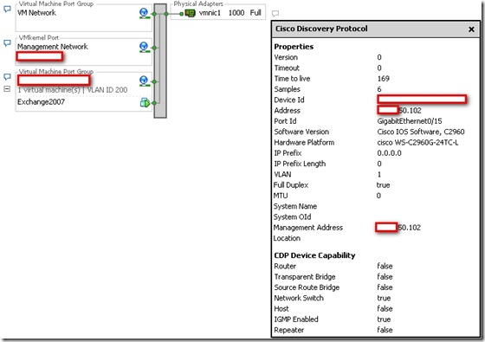Viewport: 485px width, 342px height.
Task: Click the Router capability label
Action: 285,267
